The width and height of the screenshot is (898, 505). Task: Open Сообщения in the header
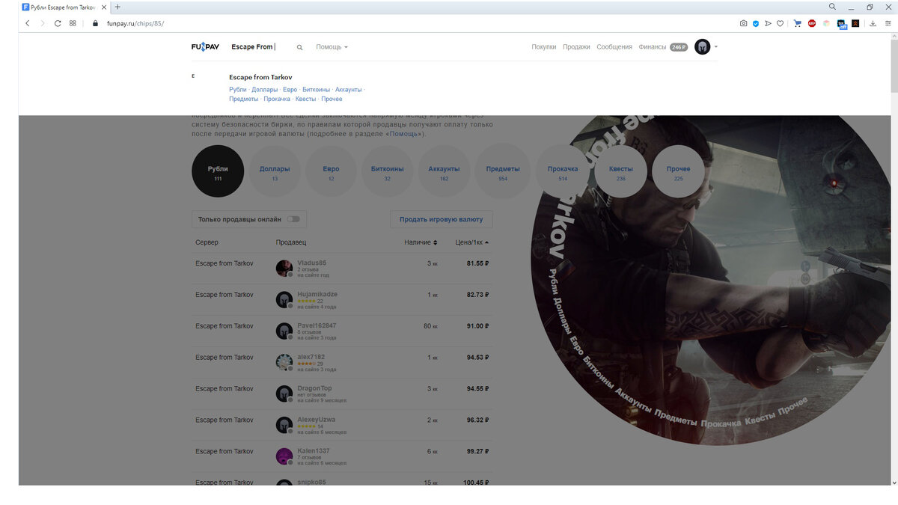tap(614, 47)
